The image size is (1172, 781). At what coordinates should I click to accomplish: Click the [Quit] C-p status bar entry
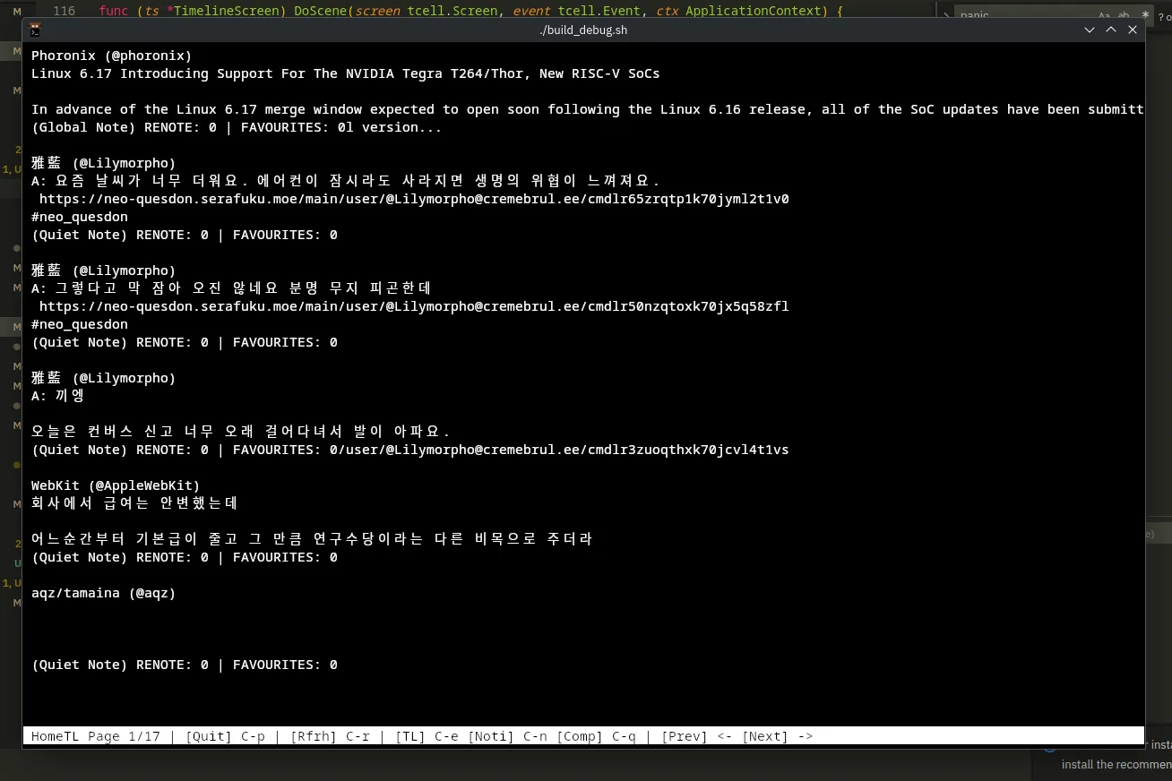pos(225,736)
